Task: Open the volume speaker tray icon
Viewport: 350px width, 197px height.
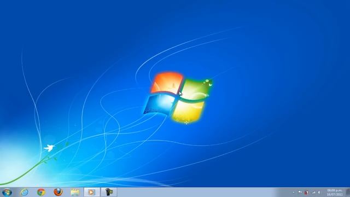Action: click(319, 192)
